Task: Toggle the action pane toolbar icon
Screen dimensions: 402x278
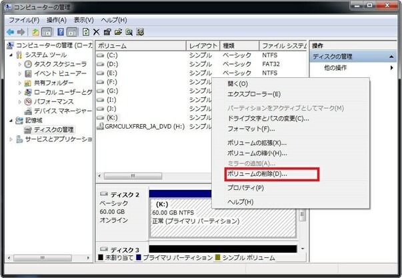Action: (x=72, y=32)
